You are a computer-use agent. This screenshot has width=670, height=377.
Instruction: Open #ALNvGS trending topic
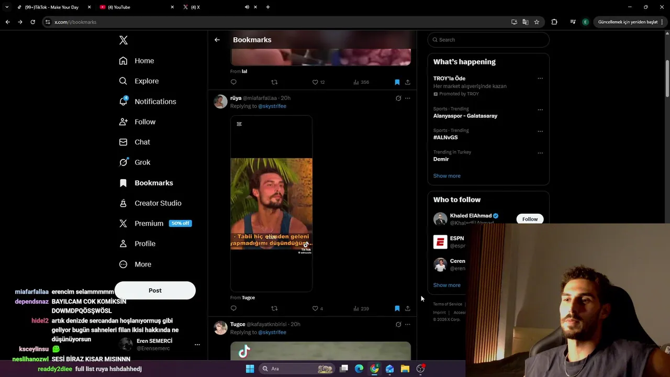[x=445, y=137]
